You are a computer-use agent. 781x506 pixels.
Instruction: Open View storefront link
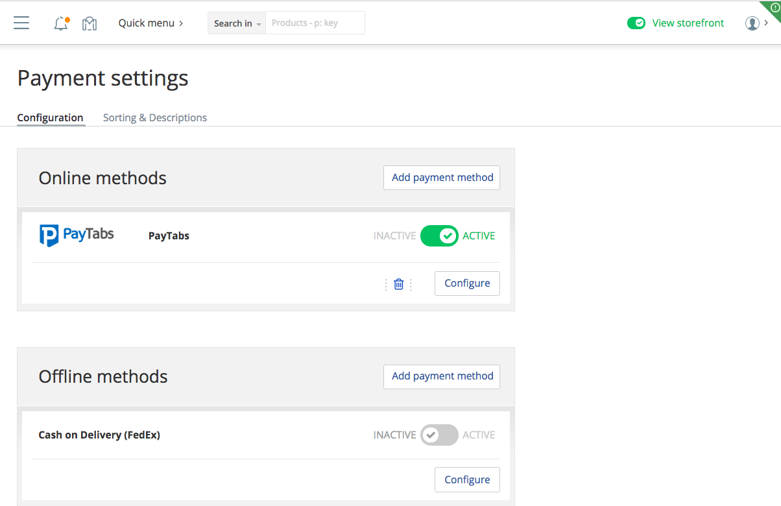(x=688, y=23)
